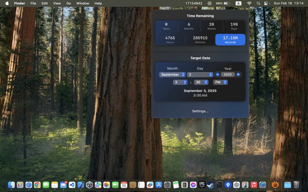
Task: Open Contacts from the Dock
Action: (133, 185)
